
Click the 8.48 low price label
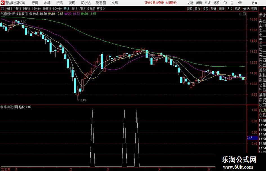[x=83, y=100]
